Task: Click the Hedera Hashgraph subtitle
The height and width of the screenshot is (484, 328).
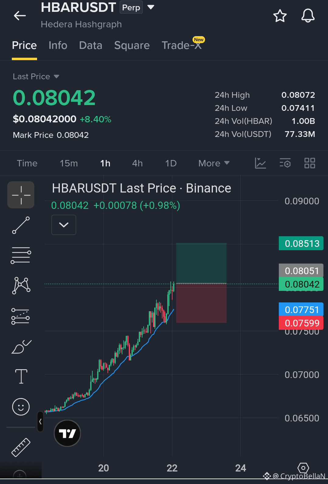Action: tap(81, 24)
